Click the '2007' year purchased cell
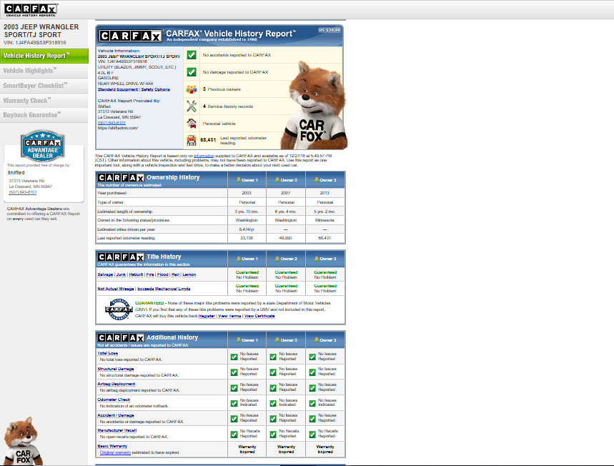 point(285,193)
